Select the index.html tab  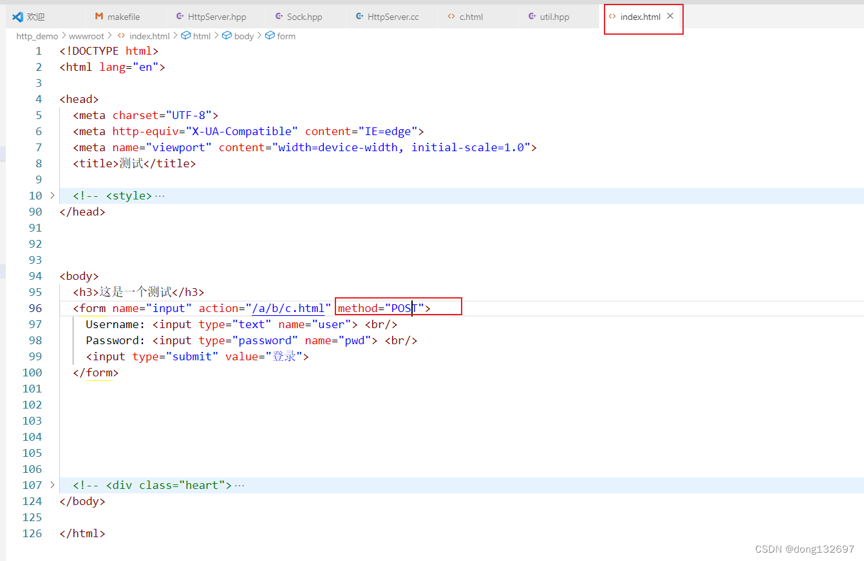point(641,17)
